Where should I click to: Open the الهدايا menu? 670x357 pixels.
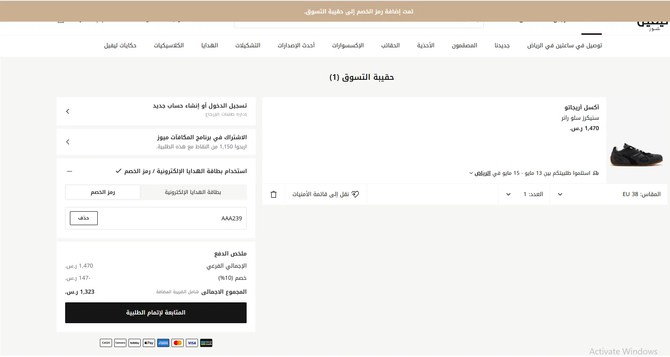click(x=210, y=46)
